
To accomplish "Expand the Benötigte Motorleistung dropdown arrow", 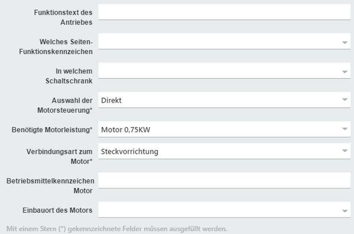I will [x=345, y=129].
